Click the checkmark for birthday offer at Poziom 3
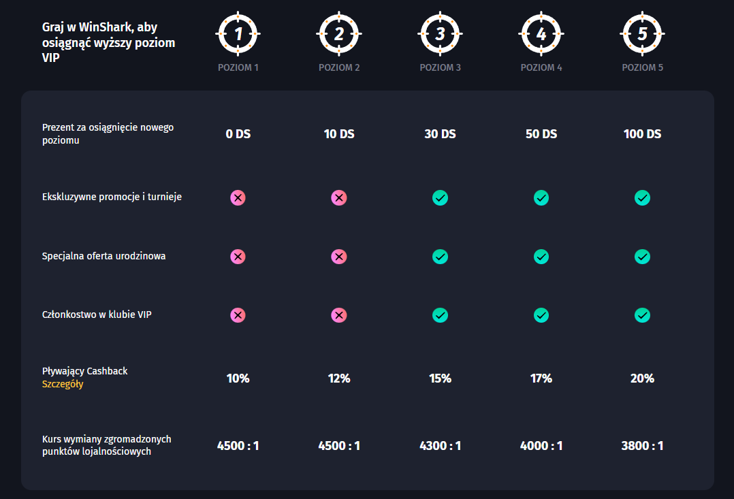This screenshot has height=499, width=734. click(x=440, y=257)
